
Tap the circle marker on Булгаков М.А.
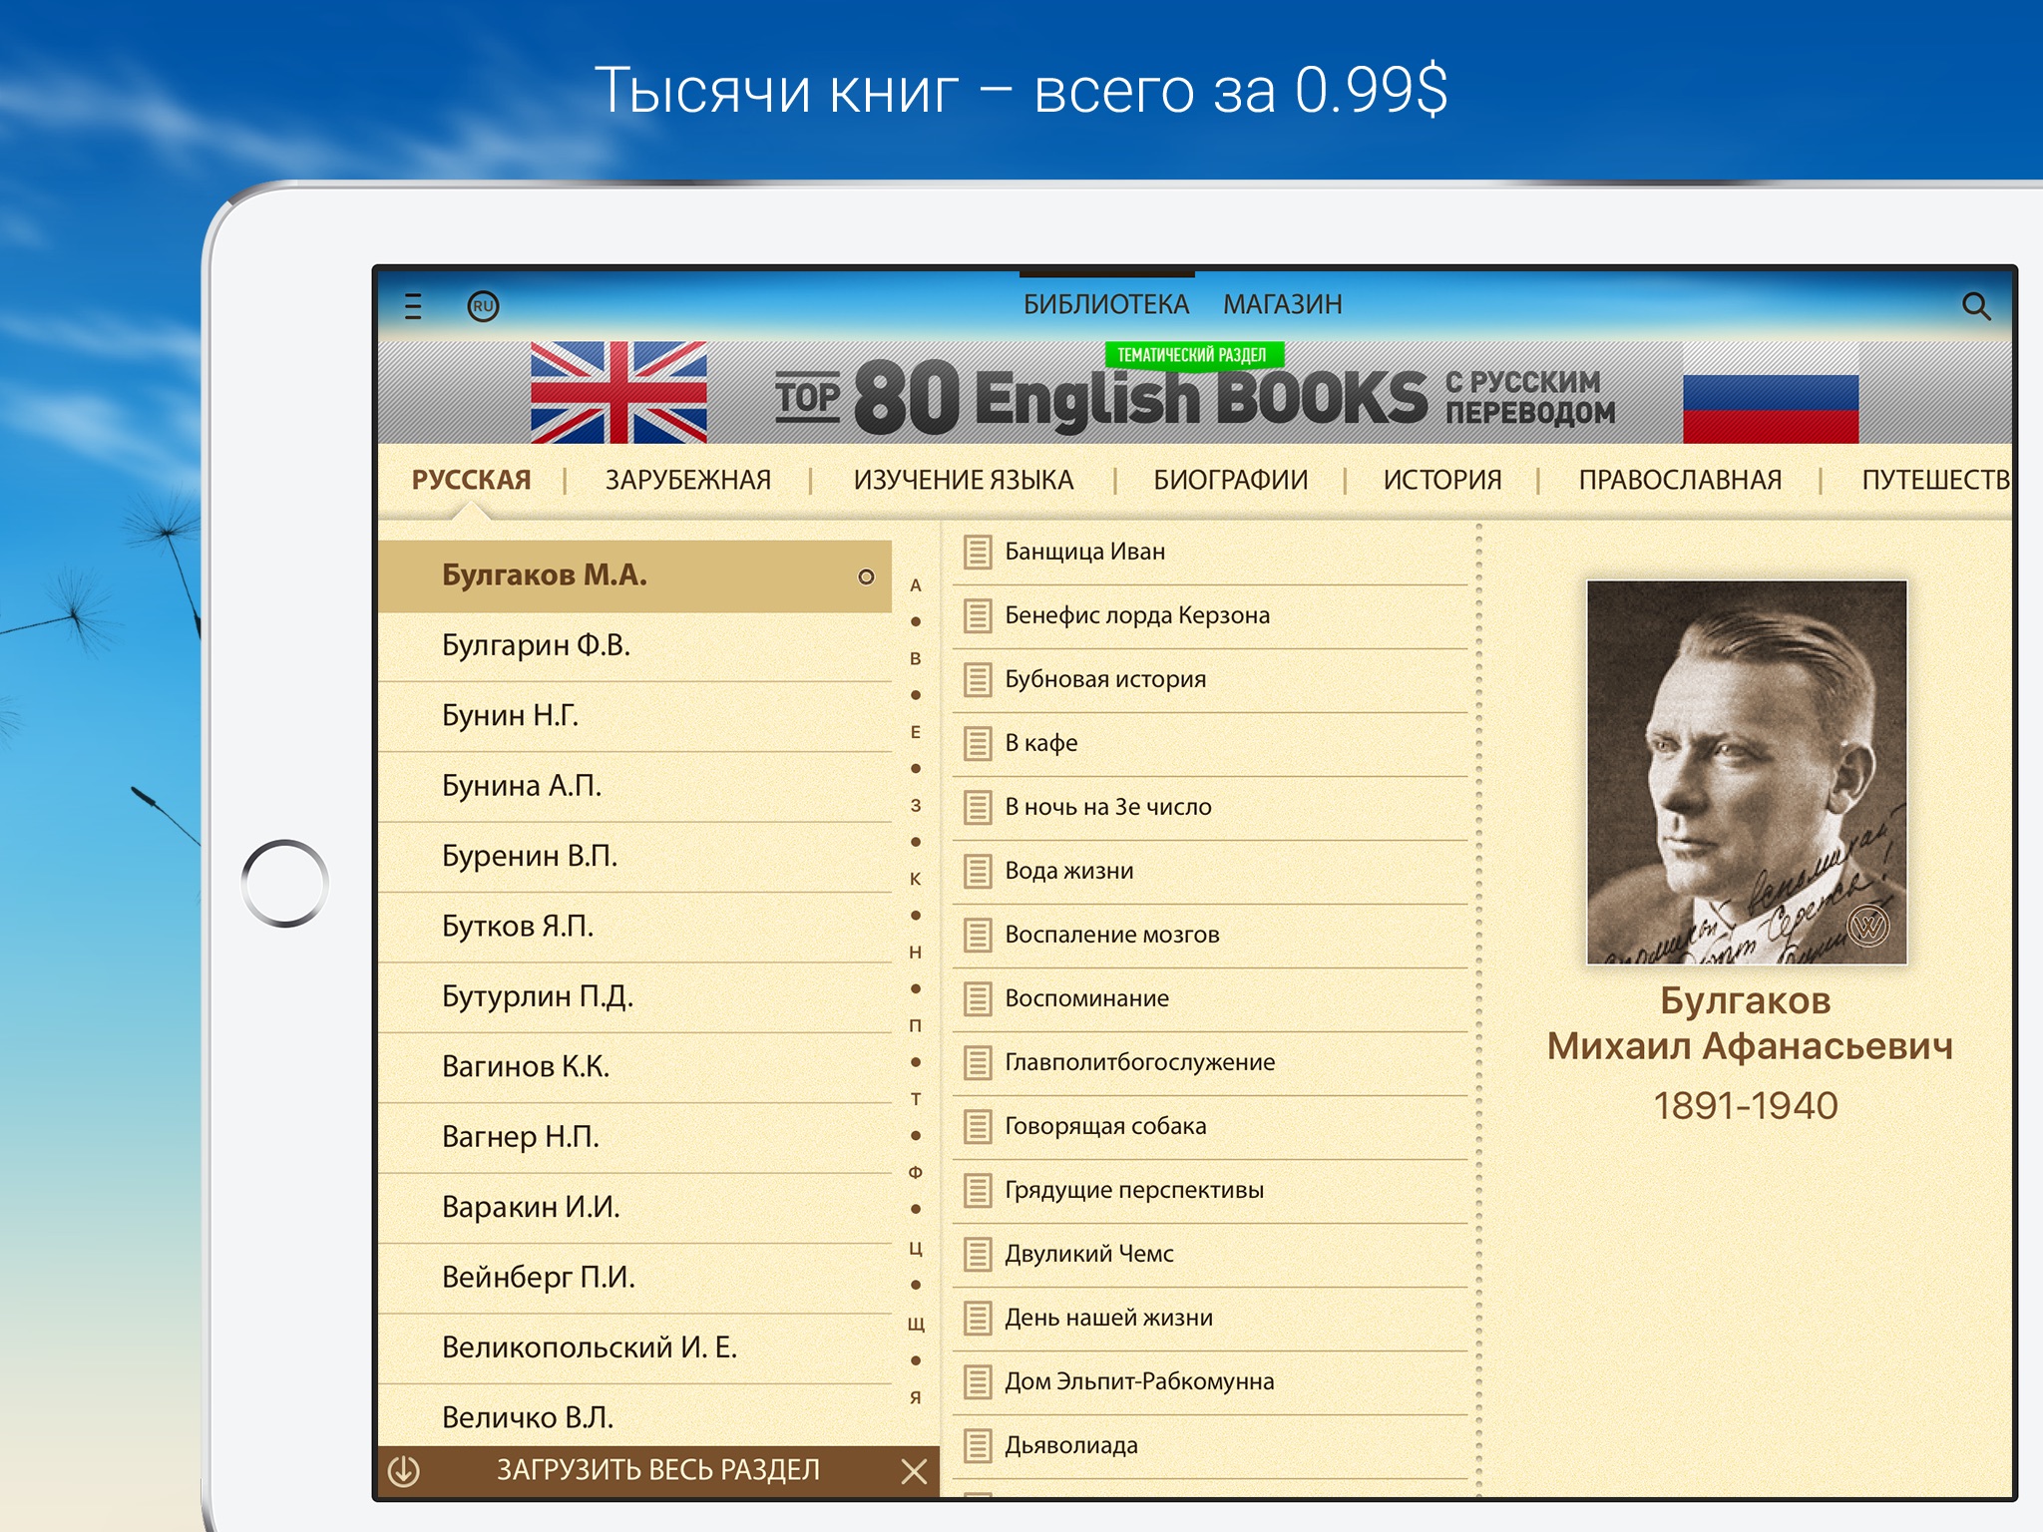[866, 576]
